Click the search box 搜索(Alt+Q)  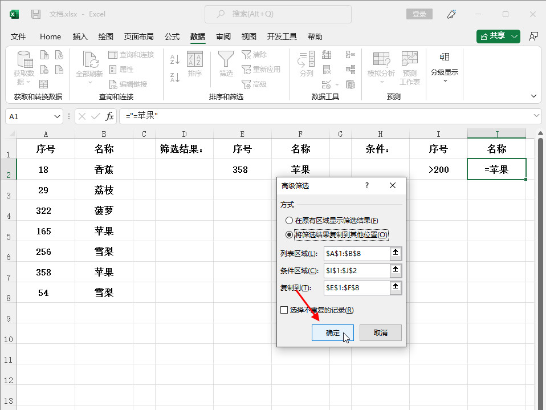pos(278,14)
